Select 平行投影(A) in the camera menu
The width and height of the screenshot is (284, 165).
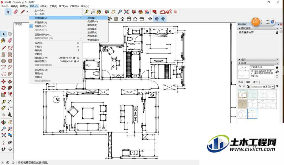(55, 23)
